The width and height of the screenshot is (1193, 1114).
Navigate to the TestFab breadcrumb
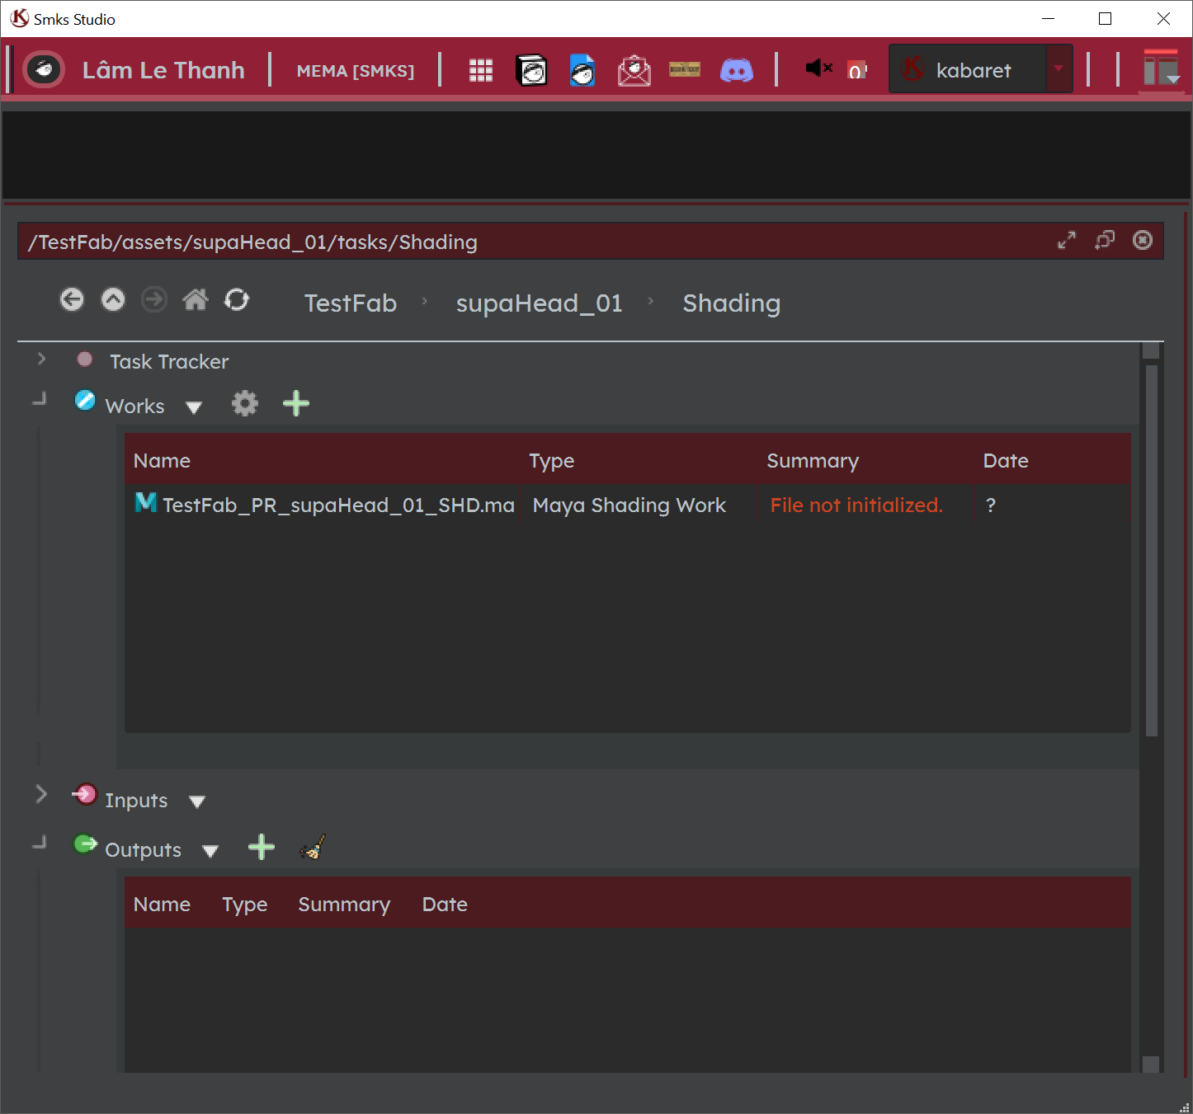[x=351, y=303]
